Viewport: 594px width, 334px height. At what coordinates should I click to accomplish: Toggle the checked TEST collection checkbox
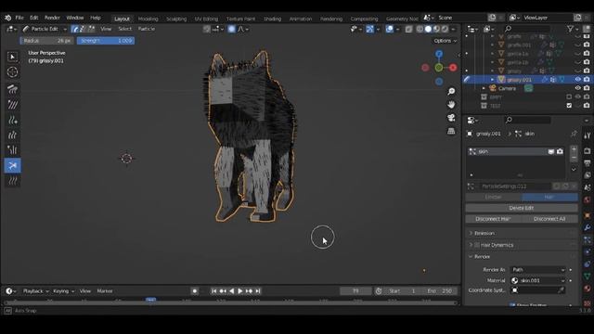click(x=569, y=106)
